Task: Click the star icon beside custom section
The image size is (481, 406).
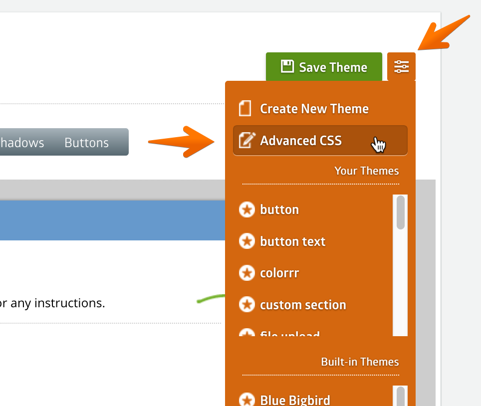Action: (246, 304)
